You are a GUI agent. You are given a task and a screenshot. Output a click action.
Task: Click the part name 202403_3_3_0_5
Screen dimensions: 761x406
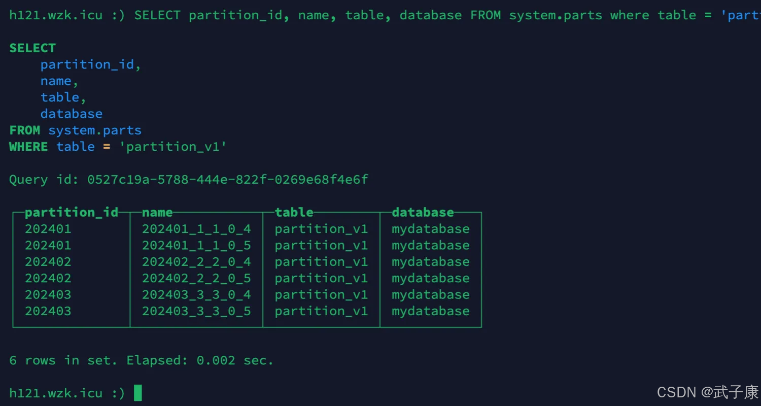[196, 311]
